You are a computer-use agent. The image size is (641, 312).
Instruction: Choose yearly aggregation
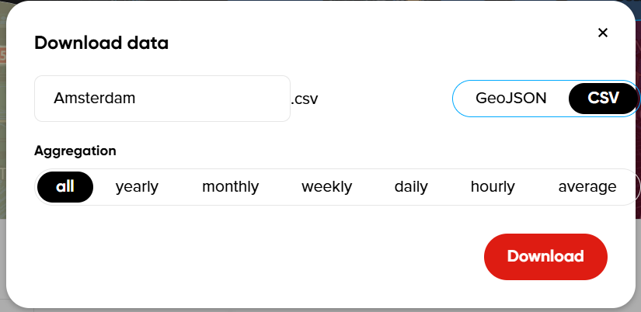(137, 187)
